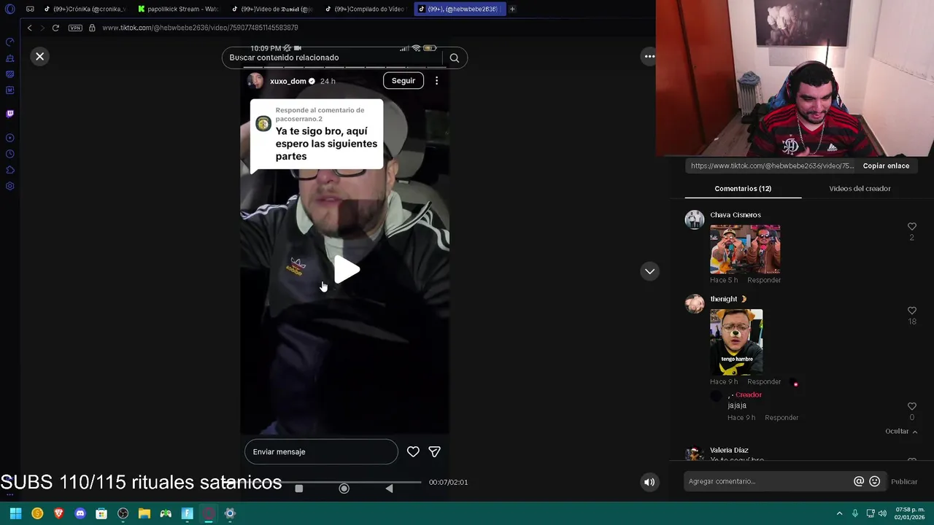Open system volume tray icon
Screen dimensions: 934x525
click(x=882, y=513)
